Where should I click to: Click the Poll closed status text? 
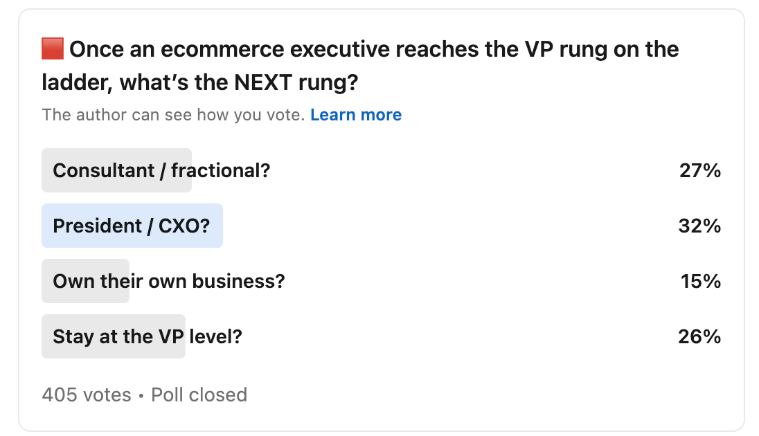pyautogui.click(x=199, y=395)
